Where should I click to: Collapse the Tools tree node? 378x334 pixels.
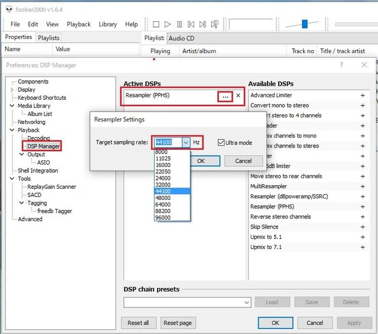(12, 178)
